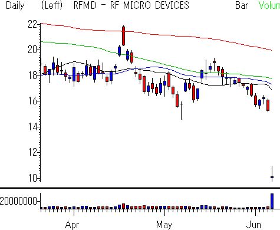Click the 20 price axis label

32,50
